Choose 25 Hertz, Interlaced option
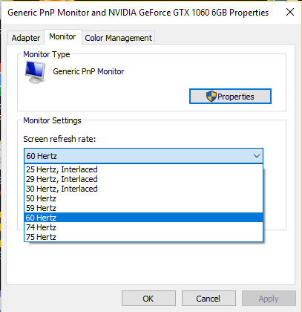 [143, 169]
